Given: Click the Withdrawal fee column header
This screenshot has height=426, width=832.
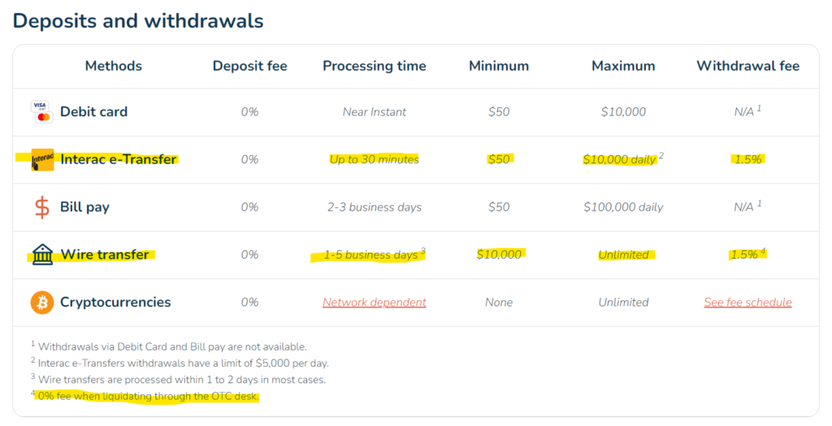Looking at the screenshot, I should (x=747, y=66).
